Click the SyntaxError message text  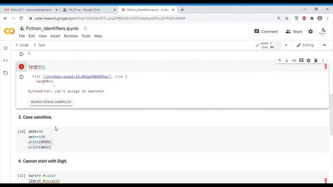66,91
